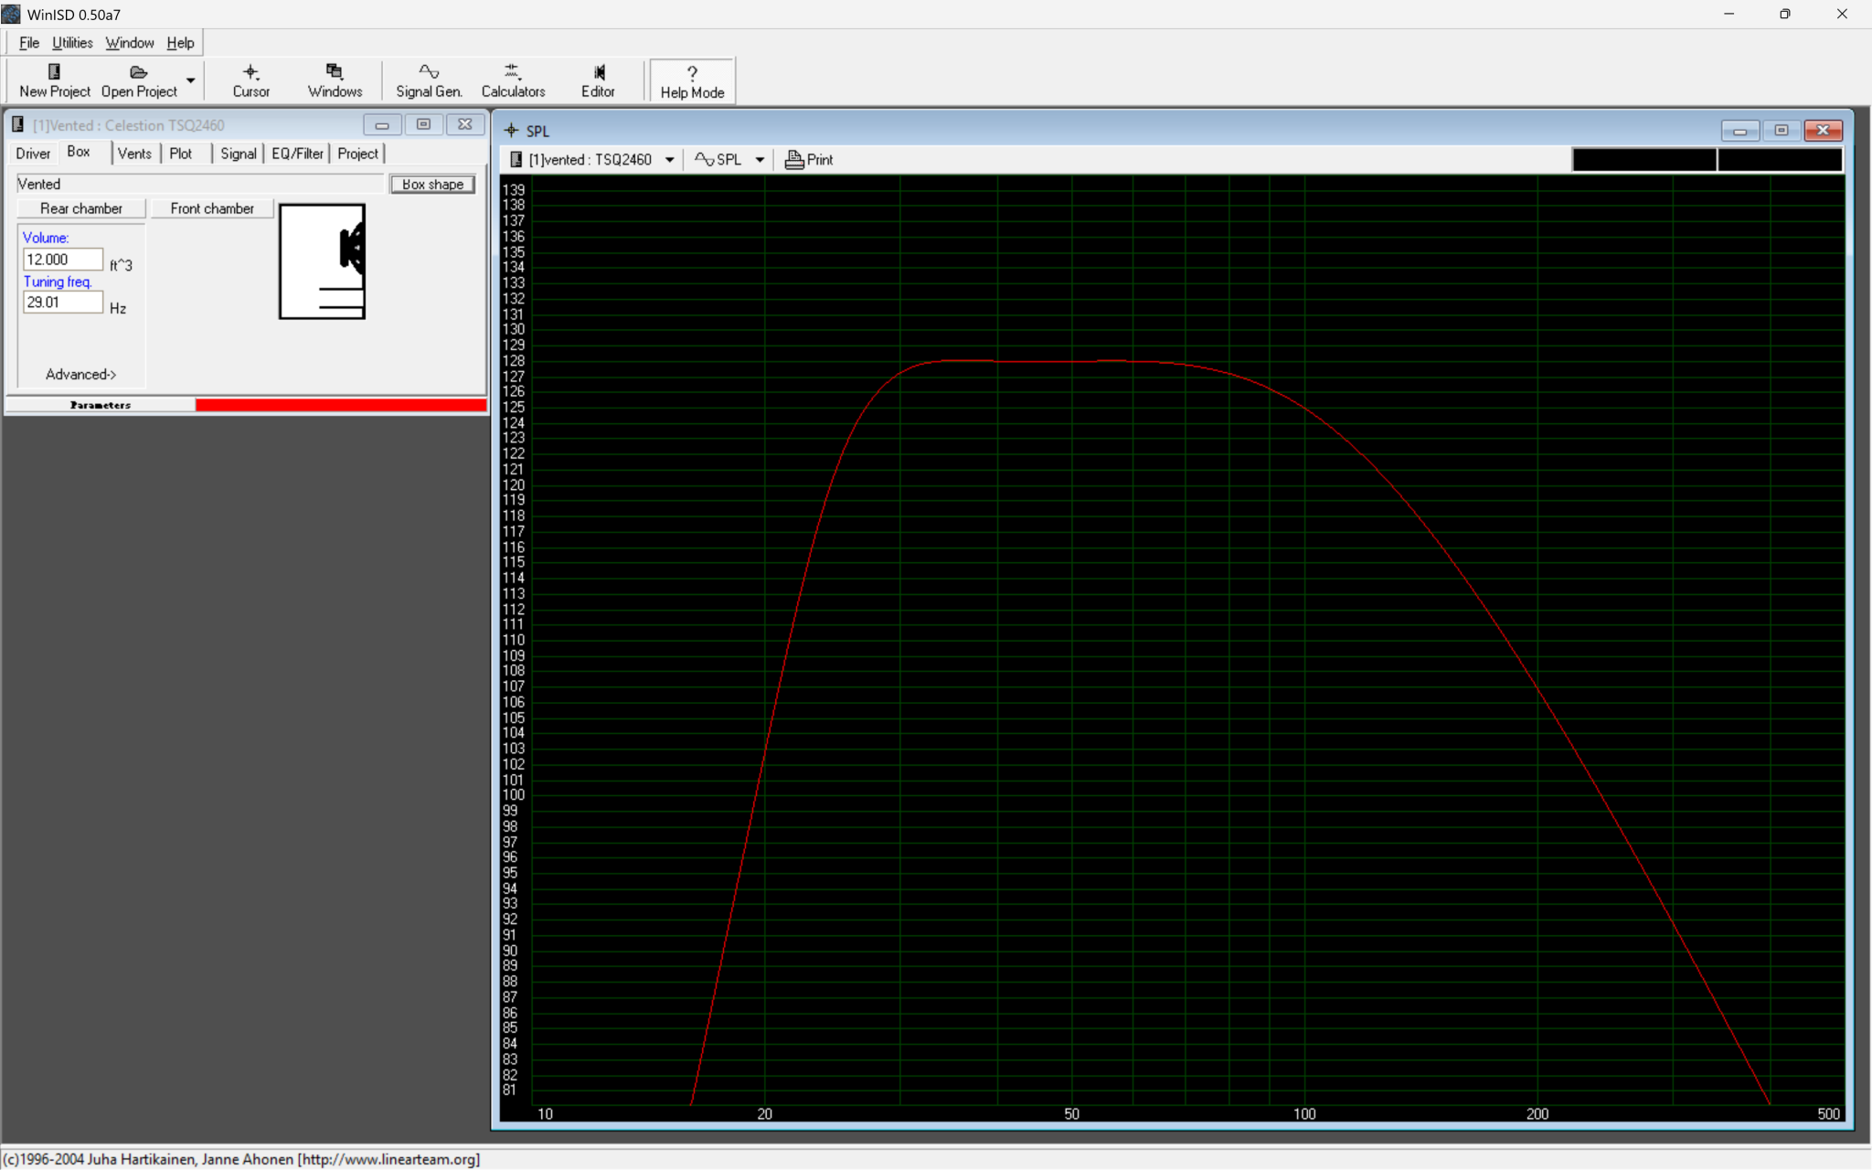Viewport: 1872px width, 1170px height.
Task: Click the WinISD app icon in title bar
Action: 11,14
